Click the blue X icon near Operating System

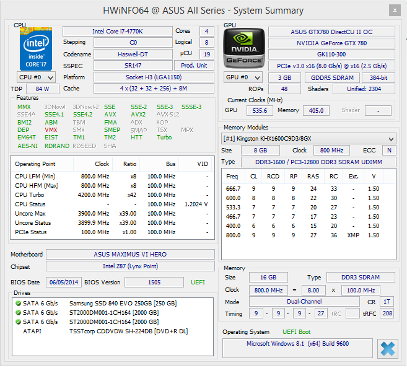[388, 349]
